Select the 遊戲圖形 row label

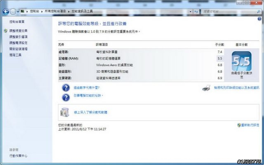(x=65, y=71)
